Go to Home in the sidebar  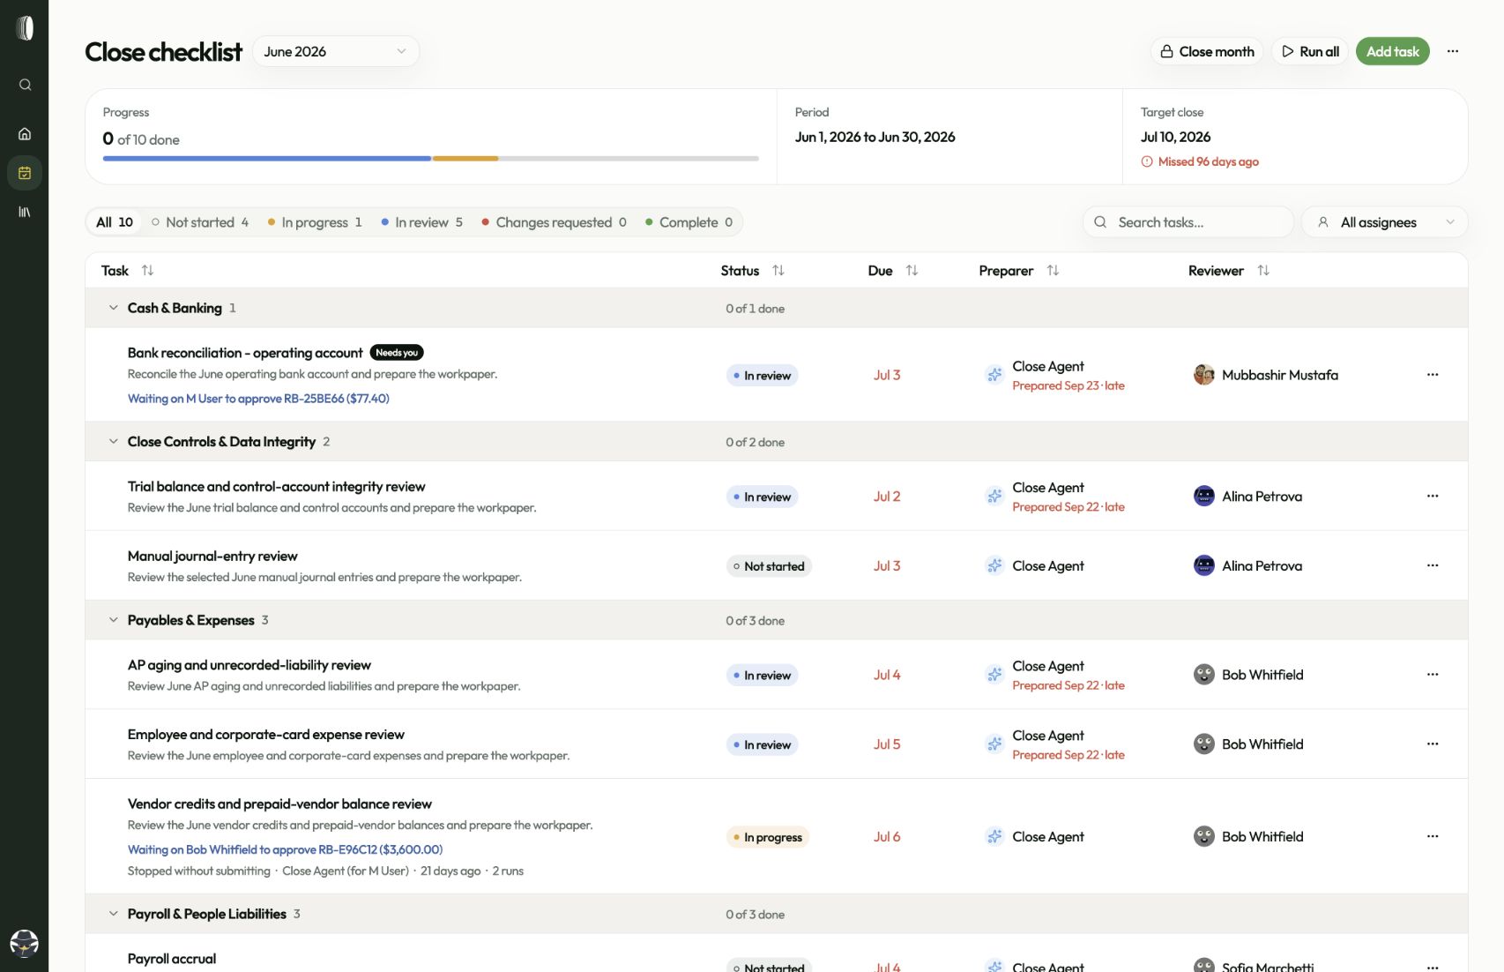click(25, 134)
